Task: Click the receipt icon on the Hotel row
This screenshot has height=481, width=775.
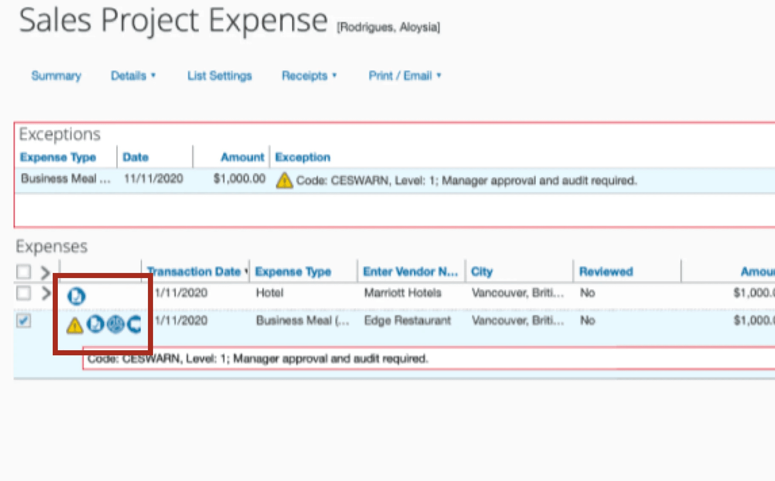Action: coord(77,296)
